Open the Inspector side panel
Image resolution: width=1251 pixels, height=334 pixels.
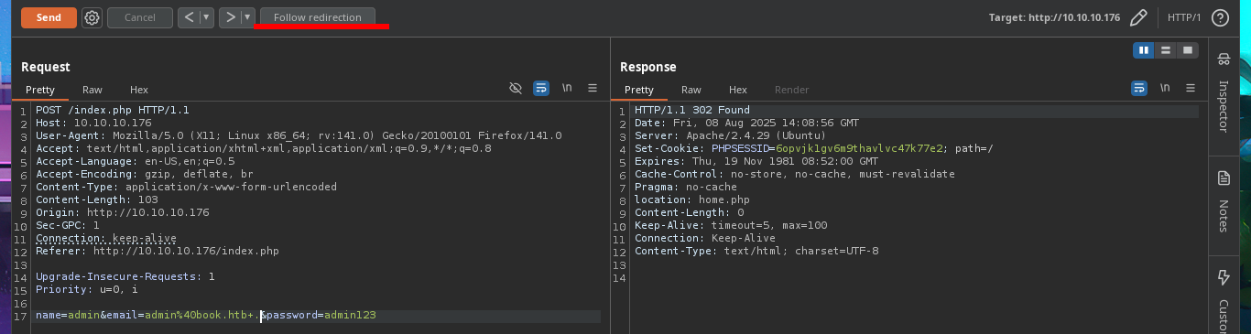(1224, 92)
